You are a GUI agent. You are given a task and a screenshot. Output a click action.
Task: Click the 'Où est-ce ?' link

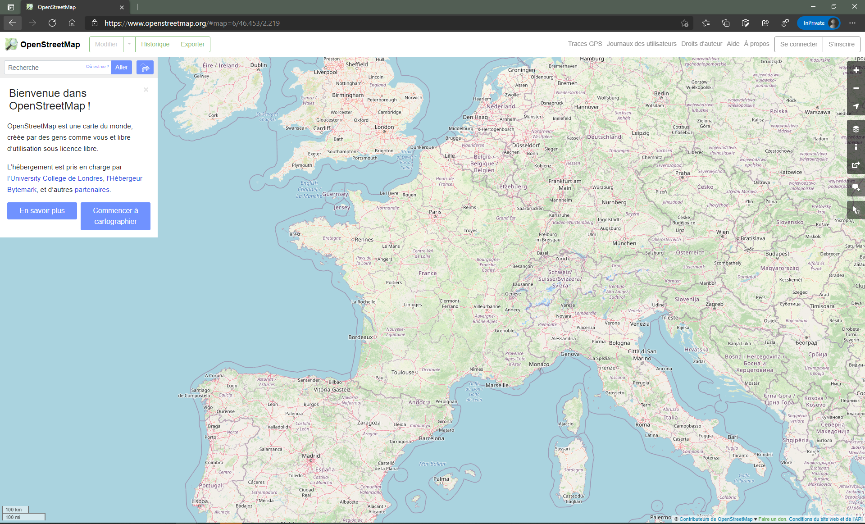(97, 67)
